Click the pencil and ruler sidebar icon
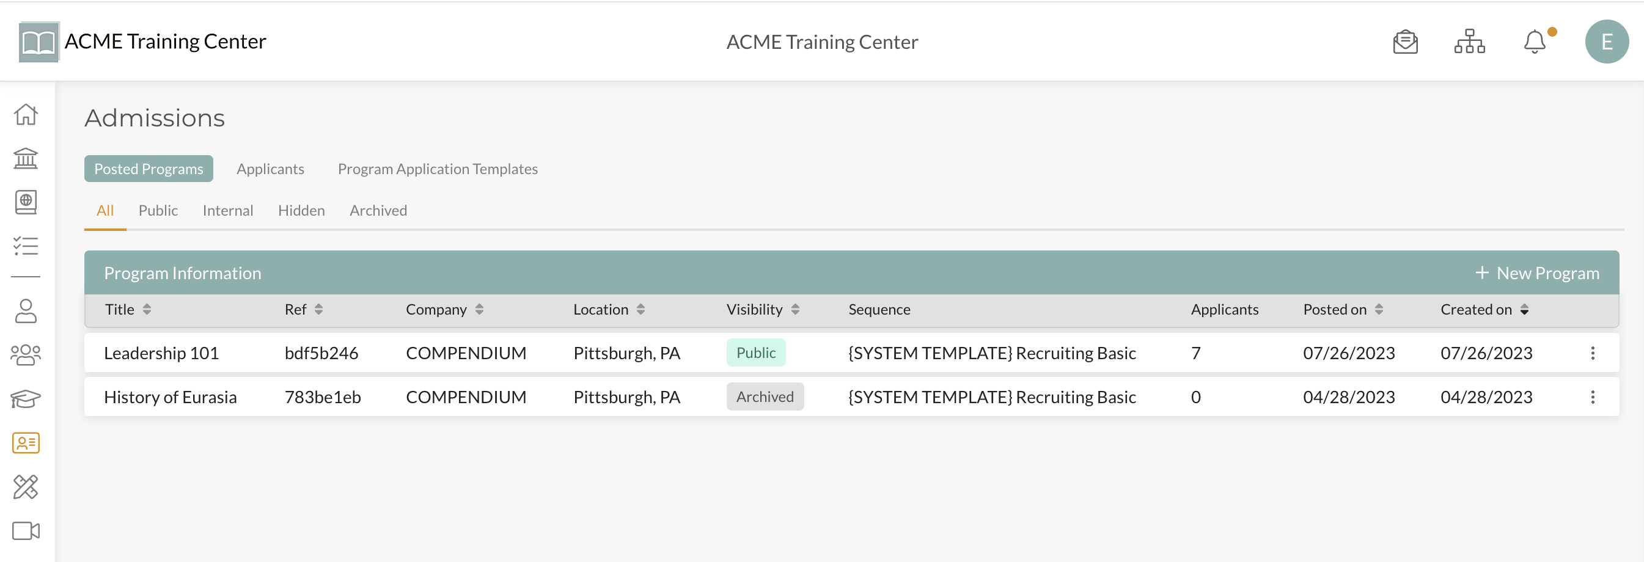The height and width of the screenshot is (562, 1644). tap(26, 487)
